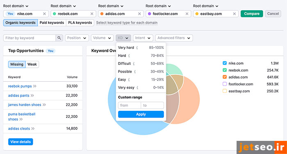Clear the nike.com domain with its X icon
This screenshot has height=154, width=287.
(x=44, y=14)
